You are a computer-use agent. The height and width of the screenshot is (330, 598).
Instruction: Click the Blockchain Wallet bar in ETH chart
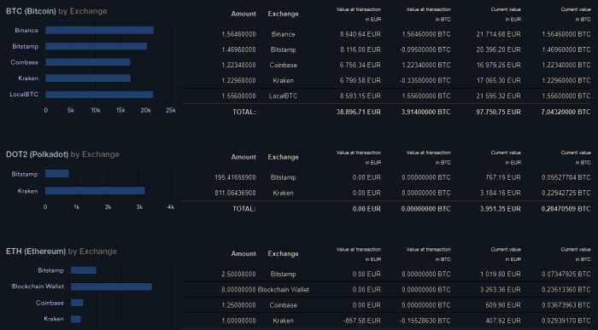click(111, 287)
